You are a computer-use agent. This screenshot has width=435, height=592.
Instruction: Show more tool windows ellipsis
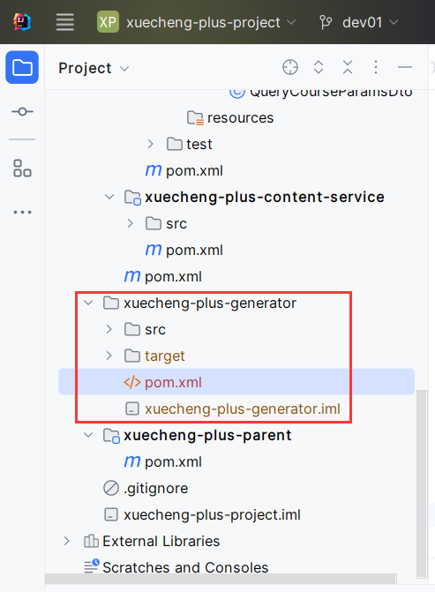click(x=22, y=212)
